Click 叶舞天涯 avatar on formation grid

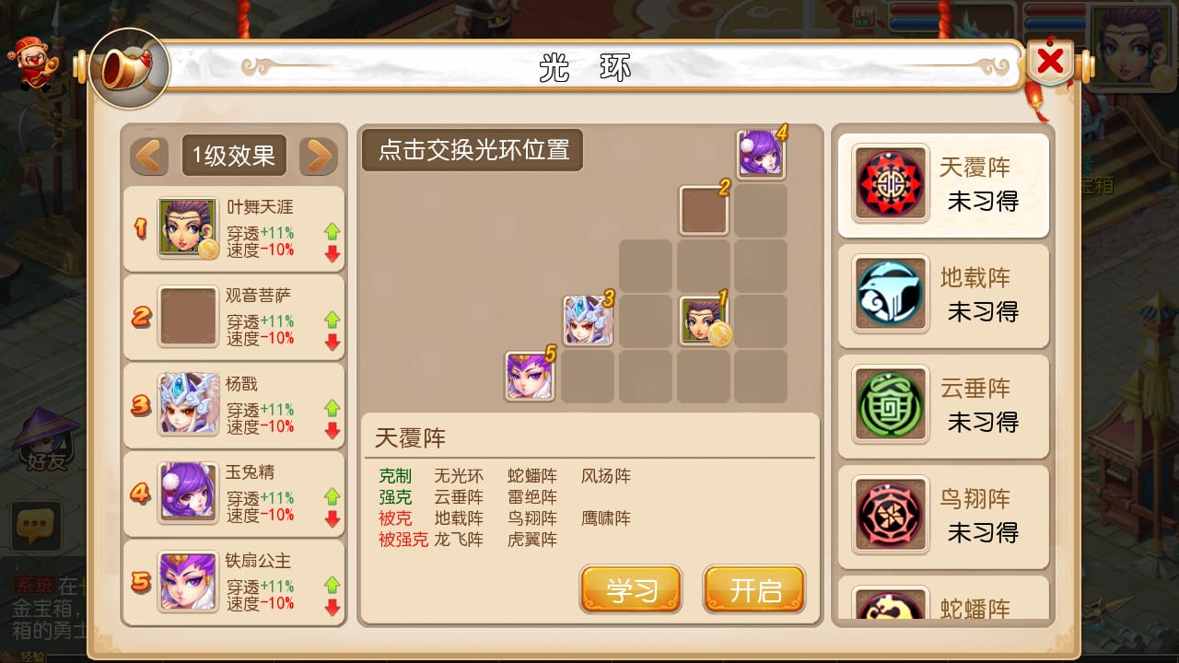(x=705, y=320)
